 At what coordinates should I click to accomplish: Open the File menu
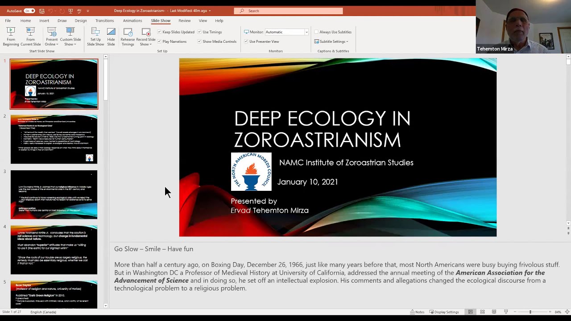[8, 21]
